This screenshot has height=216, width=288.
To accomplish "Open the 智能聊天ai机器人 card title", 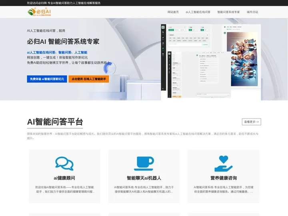I will coord(144,178).
